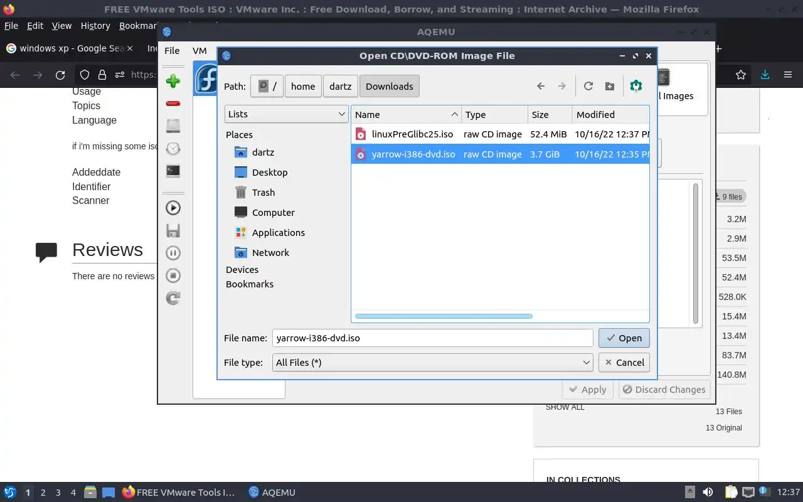Open AQEMU File menu
The image size is (803, 502).
tap(172, 51)
